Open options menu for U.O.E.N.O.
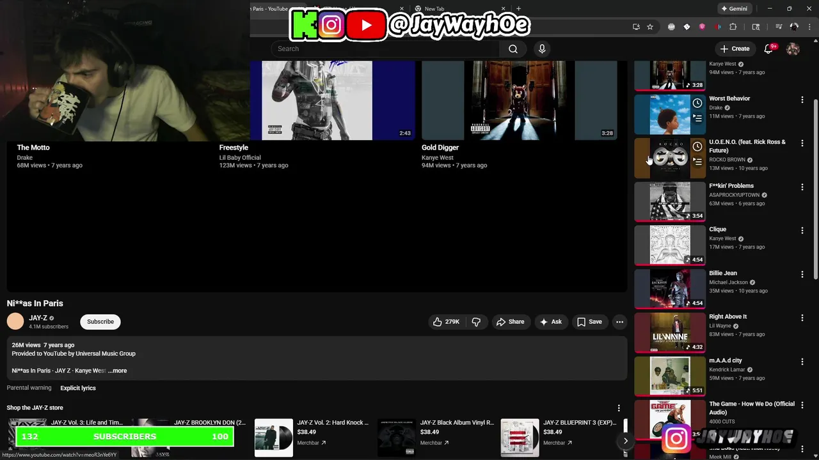This screenshot has width=819, height=460. (x=802, y=143)
